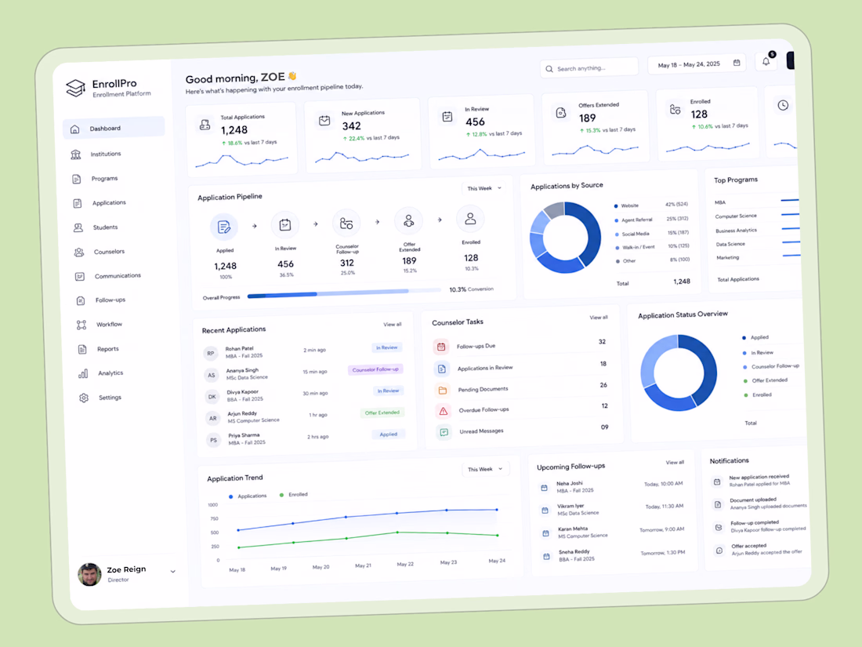Click the Follow-ups sidebar icon
Viewport: 862px width, 647px height.
point(80,300)
